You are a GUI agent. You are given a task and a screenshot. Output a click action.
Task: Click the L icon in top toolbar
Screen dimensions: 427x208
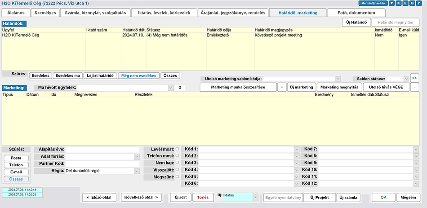coord(405,3)
